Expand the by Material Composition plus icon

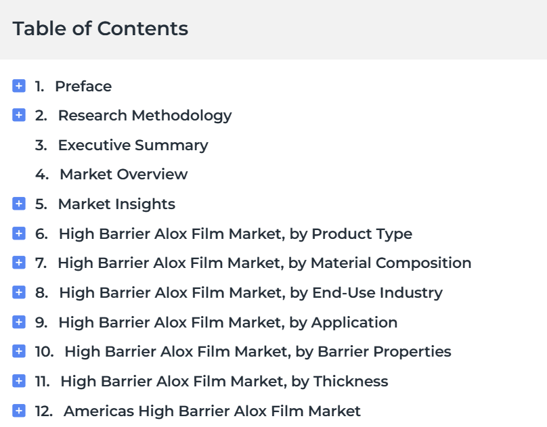click(x=19, y=263)
